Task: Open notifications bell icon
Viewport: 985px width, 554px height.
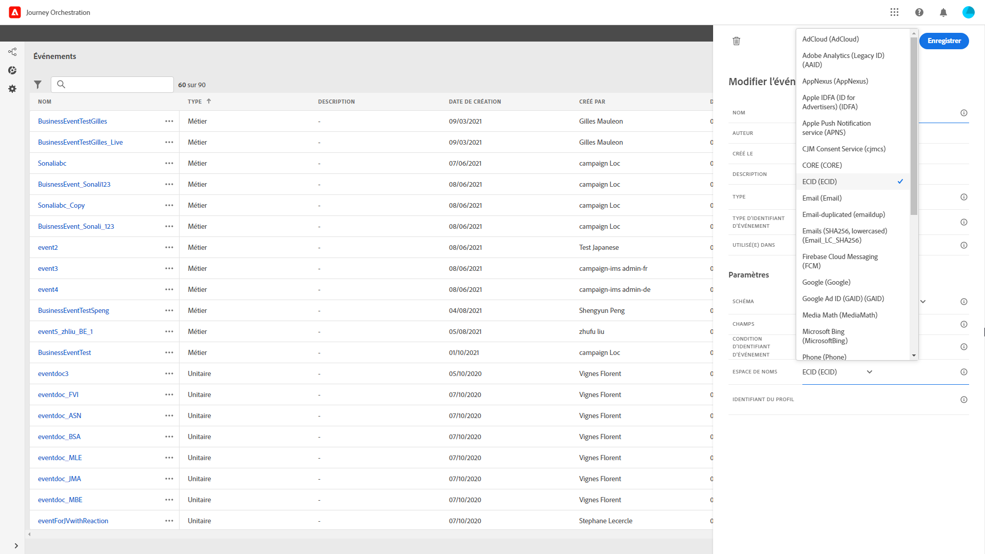Action: pyautogui.click(x=943, y=12)
